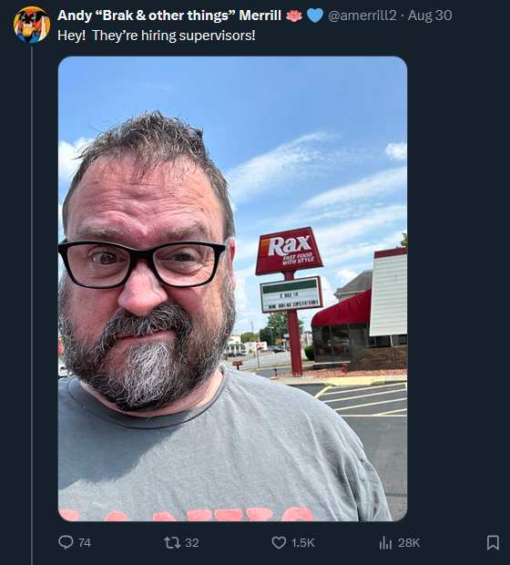Image resolution: width=510 pixels, height=565 pixels.
Task: Open view analytics bar chart icon
Action: click(x=385, y=542)
